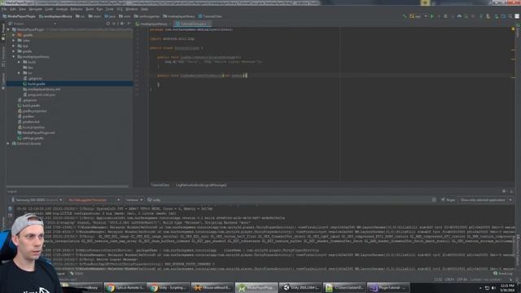Image resolution: width=521 pixels, height=293 pixels.
Task: Select the libs folder
Action: (28, 68)
